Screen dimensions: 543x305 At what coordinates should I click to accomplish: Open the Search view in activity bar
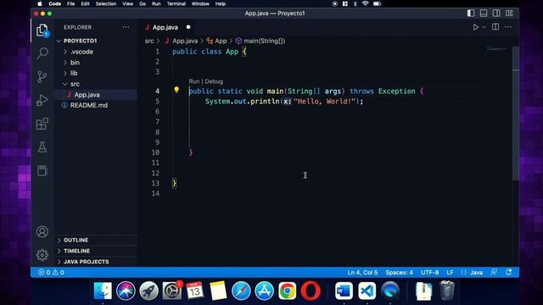[x=42, y=53]
